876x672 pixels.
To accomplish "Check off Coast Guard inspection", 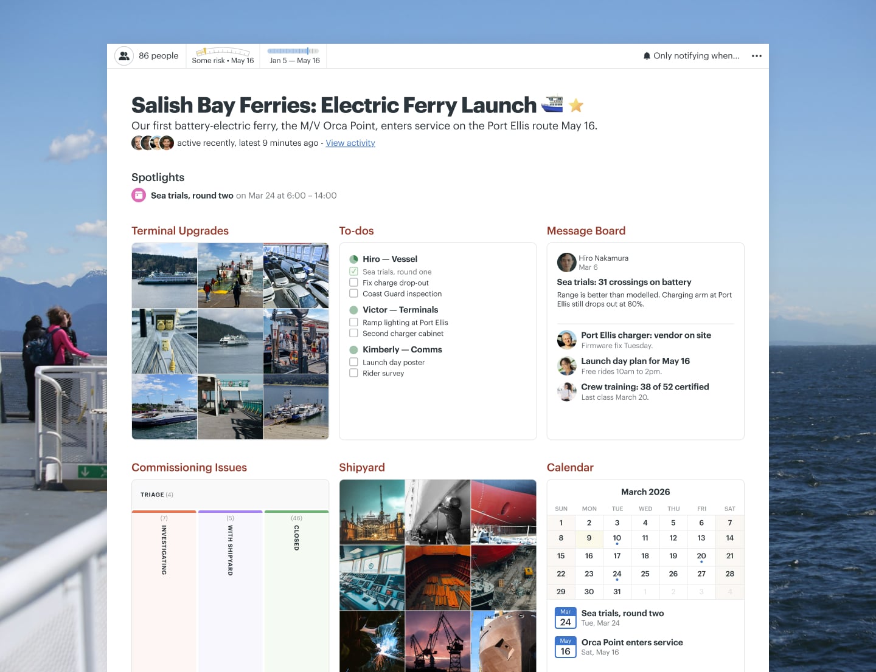I will [353, 293].
